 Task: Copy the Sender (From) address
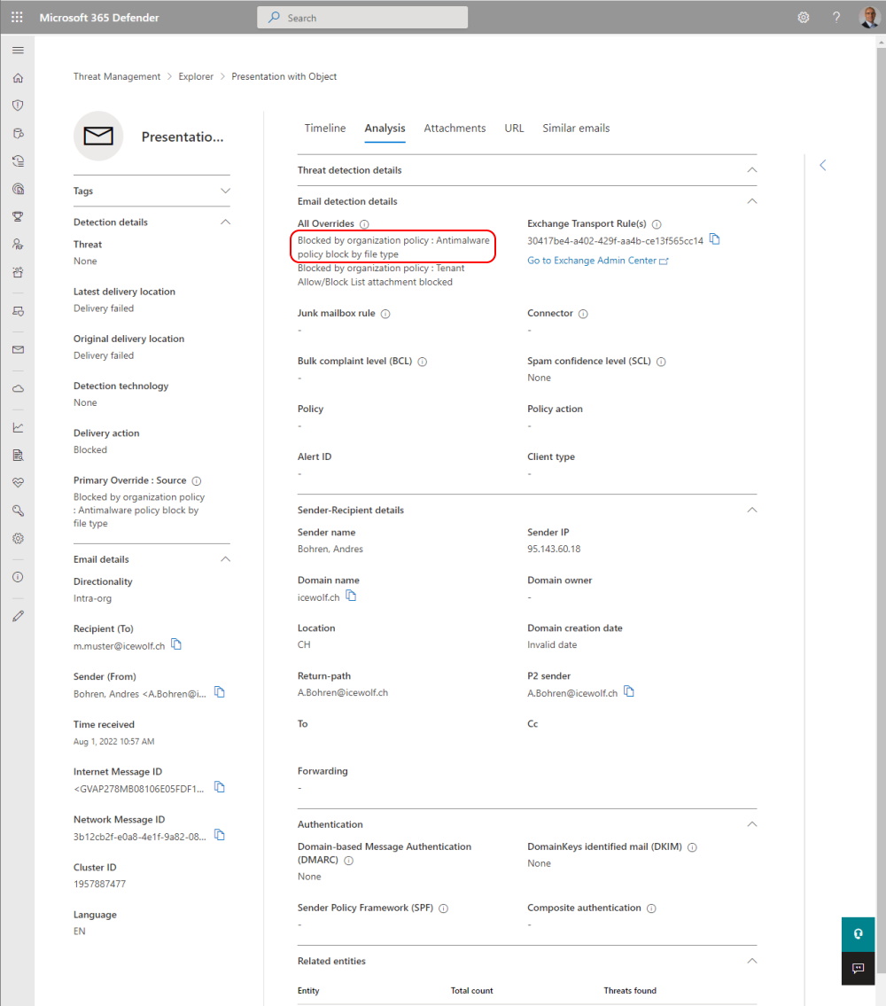click(220, 691)
